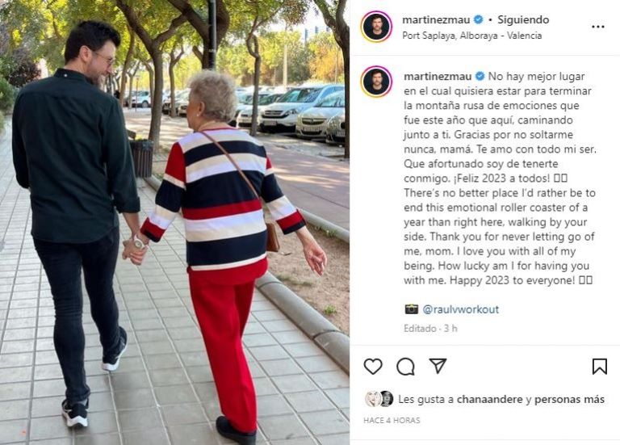Click verified badge next to header username
Image resolution: width=620 pixels, height=445 pixels.
click(x=478, y=19)
